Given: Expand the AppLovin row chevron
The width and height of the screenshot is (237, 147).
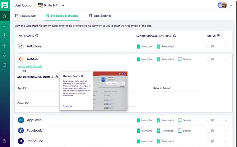Looking at the screenshot, I should pos(226,120).
